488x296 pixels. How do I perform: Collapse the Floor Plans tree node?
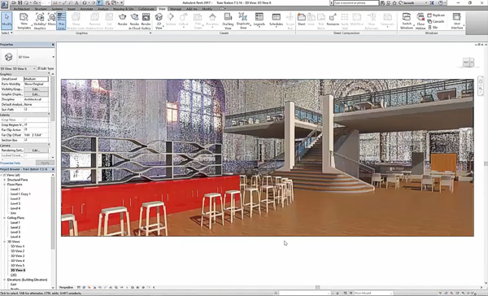tap(4, 185)
